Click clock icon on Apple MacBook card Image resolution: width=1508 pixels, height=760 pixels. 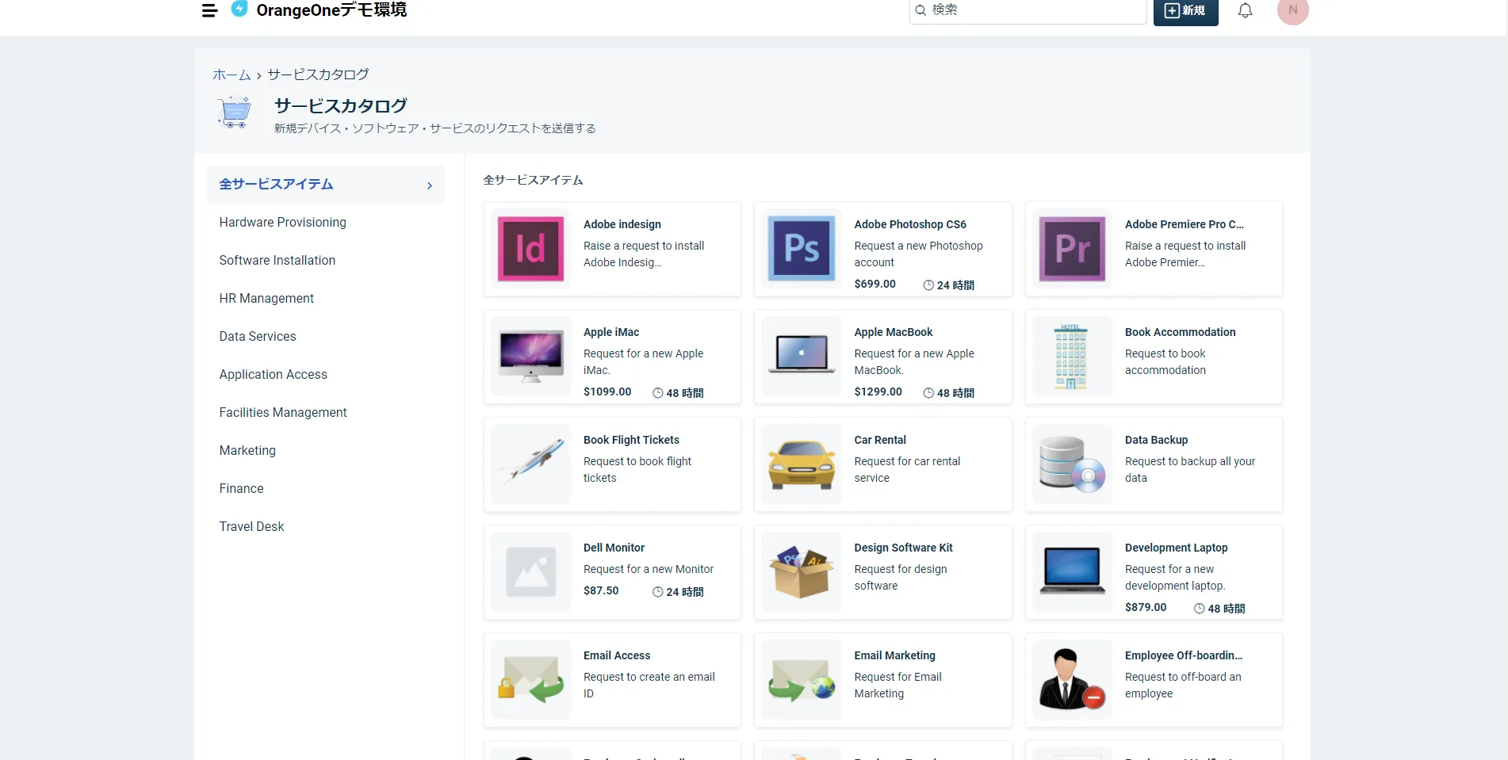pos(928,393)
